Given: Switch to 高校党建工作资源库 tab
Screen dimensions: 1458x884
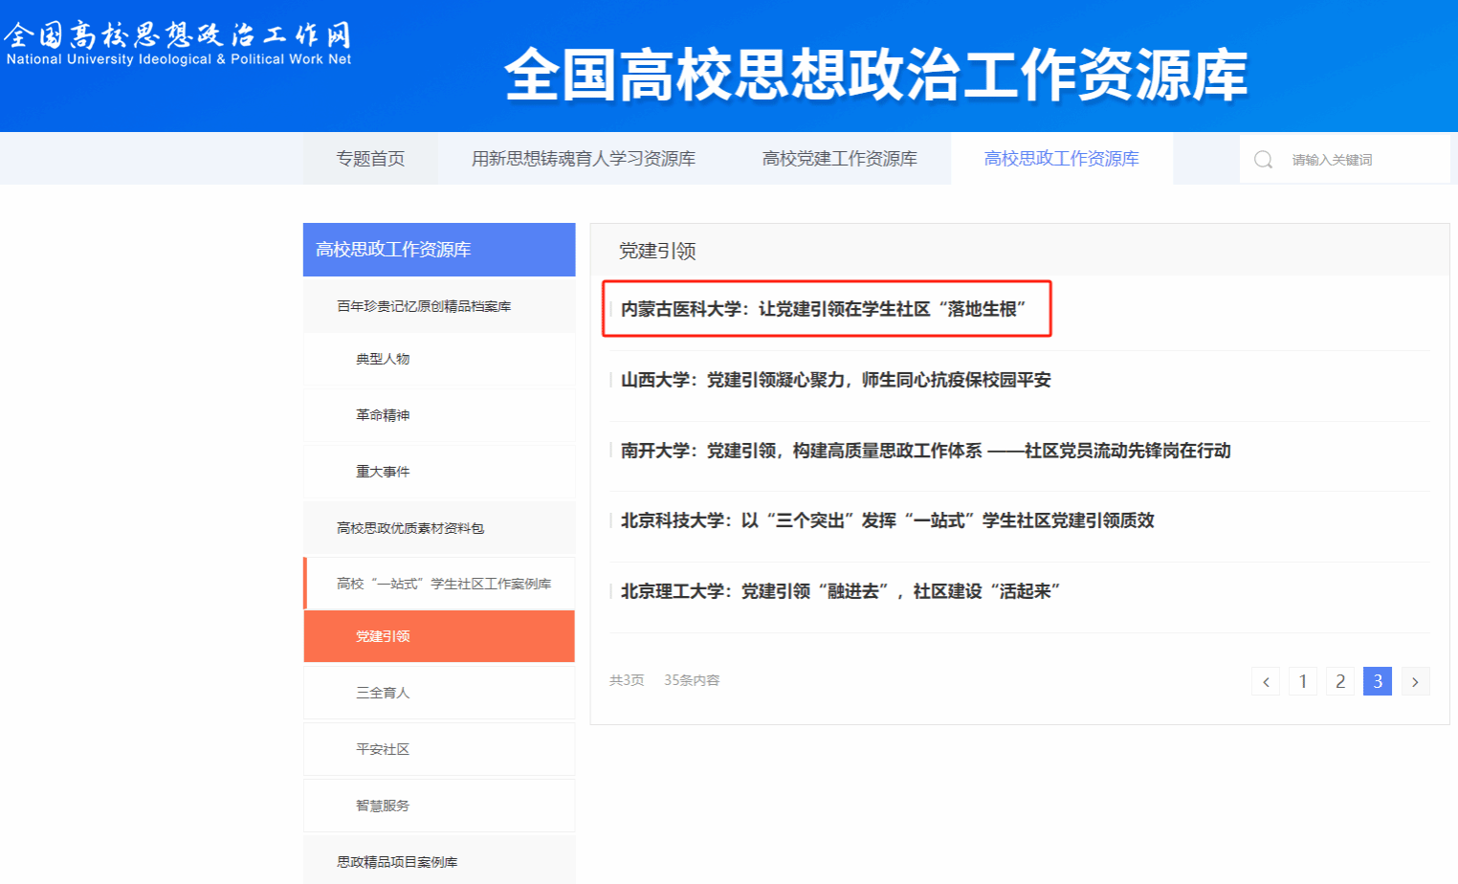Looking at the screenshot, I should 839,159.
